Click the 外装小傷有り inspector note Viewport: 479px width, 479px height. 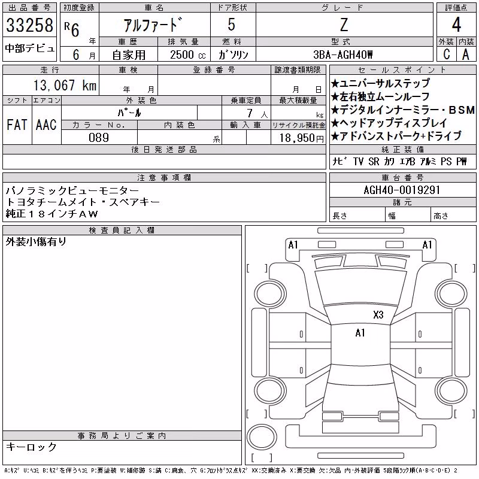tap(36, 241)
